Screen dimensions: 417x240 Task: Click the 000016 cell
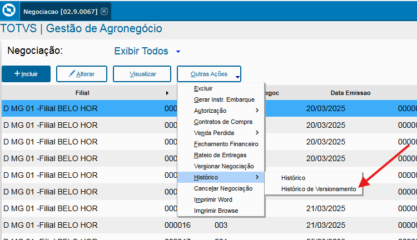[x=177, y=226]
